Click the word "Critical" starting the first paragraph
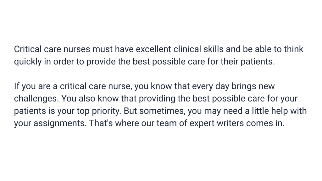The image size is (322, 181). point(28,49)
